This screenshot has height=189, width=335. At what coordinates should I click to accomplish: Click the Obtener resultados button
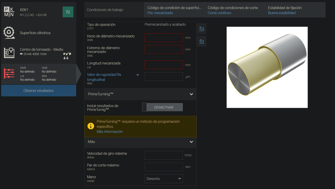(x=39, y=91)
